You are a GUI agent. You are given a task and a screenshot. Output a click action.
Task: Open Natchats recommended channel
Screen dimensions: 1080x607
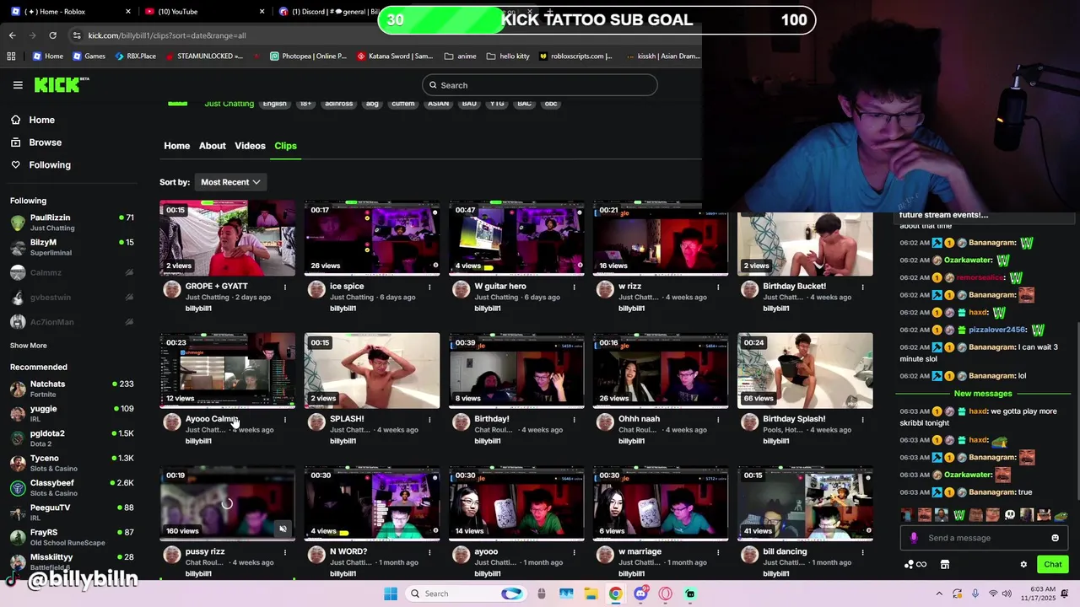(72, 389)
